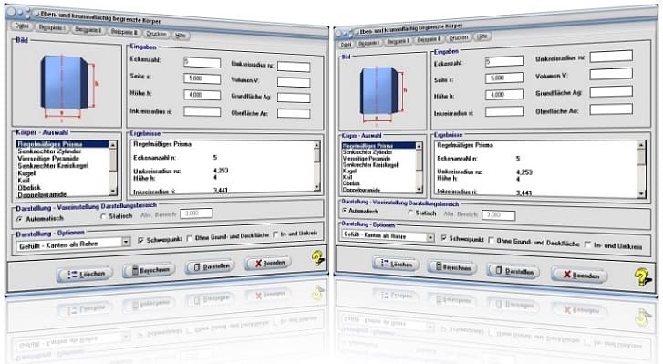Open the 'Gefüllt - Kanten als Rohre' dropdown in left window

[x=126, y=242]
